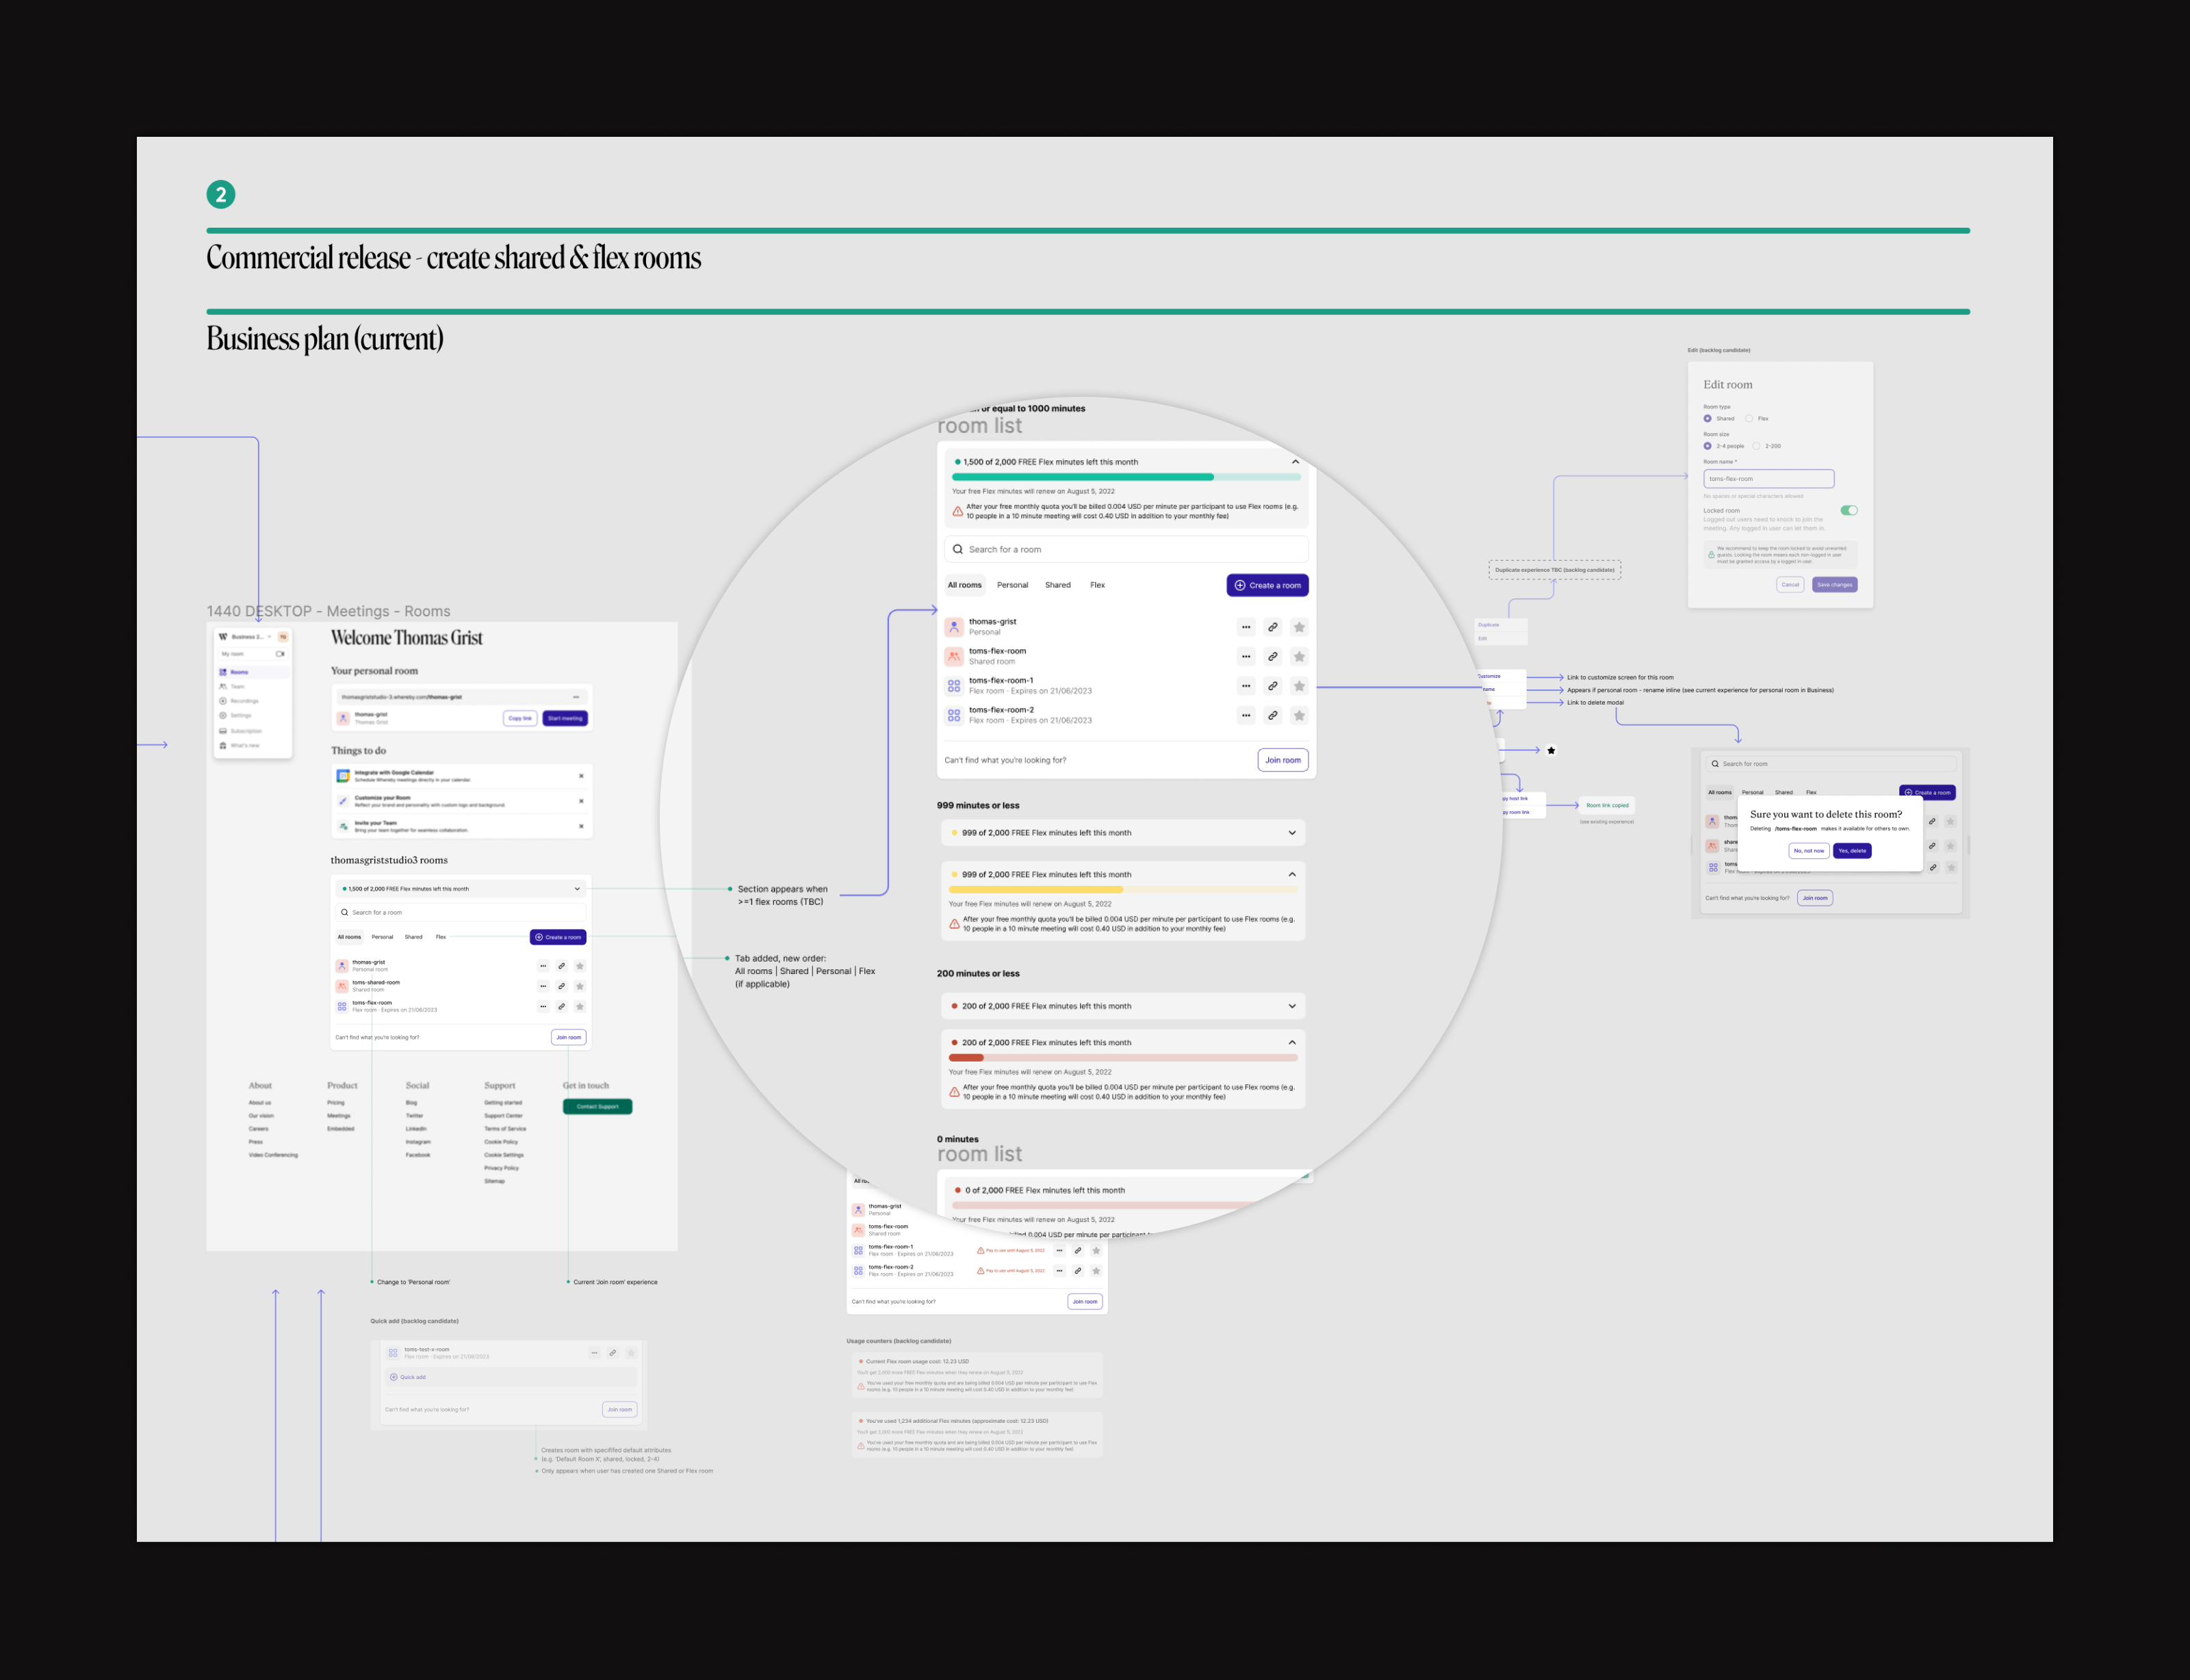Dismiss the Customize your Room item
This screenshot has width=2190, height=1680.
(x=581, y=801)
